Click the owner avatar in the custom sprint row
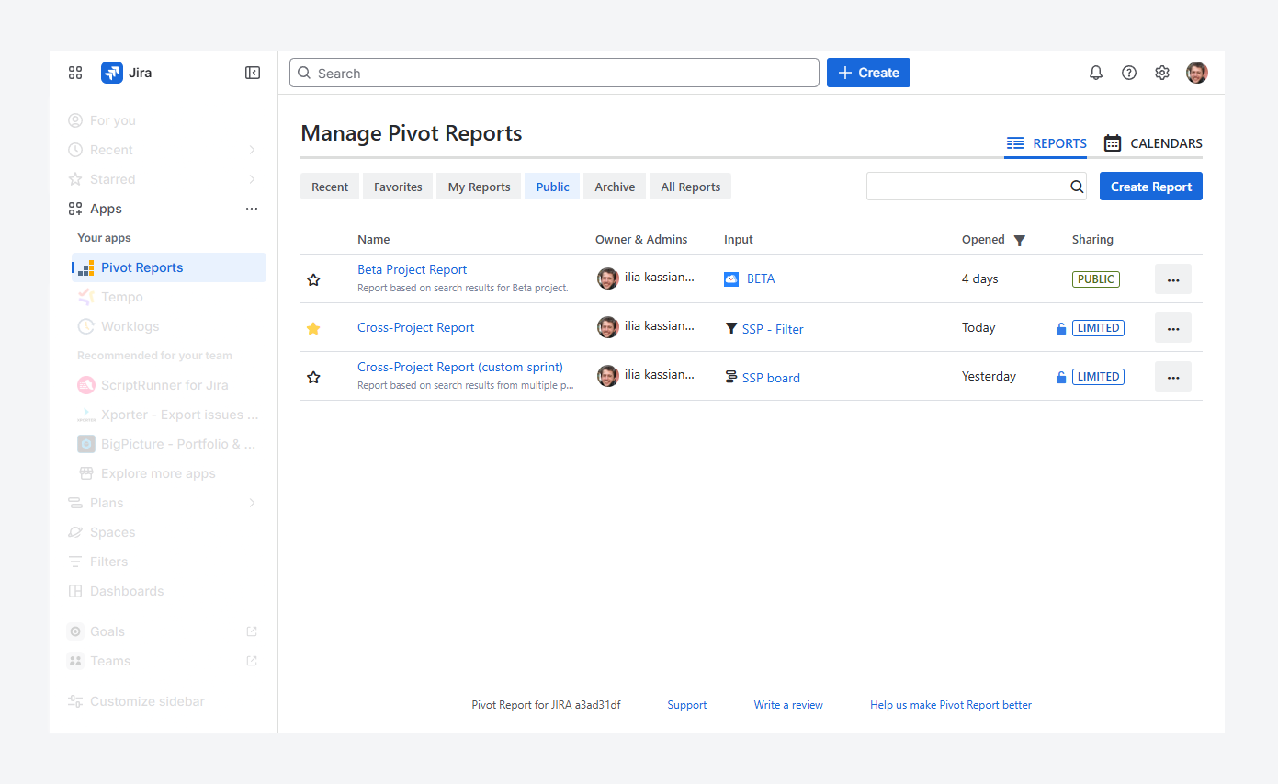 608,376
